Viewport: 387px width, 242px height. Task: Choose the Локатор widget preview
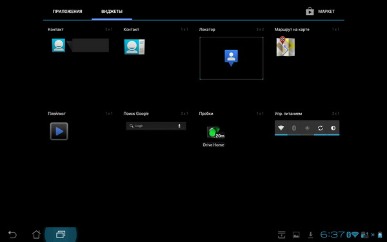tap(232, 58)
